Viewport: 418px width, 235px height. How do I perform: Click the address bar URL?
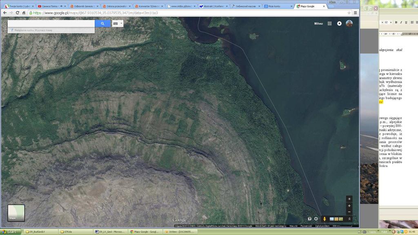coord(96,13)
